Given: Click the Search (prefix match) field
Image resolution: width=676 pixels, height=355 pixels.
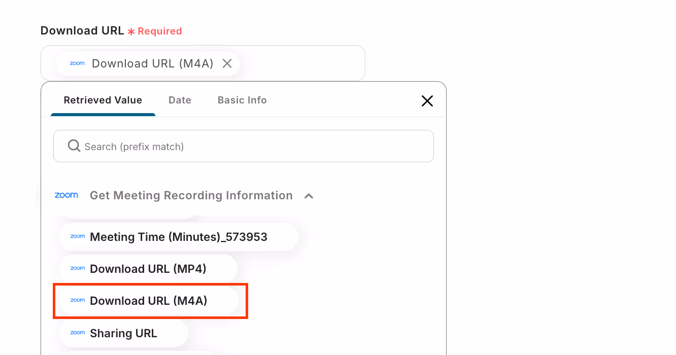Looking at the screenshot, I should pos(244,146).
